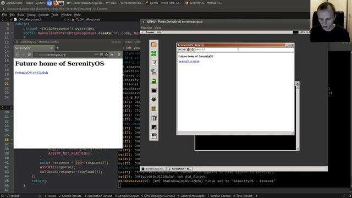Open Build menu in Qt Creator
This screenshot has width=352, height=198.
tap(21, 15)
